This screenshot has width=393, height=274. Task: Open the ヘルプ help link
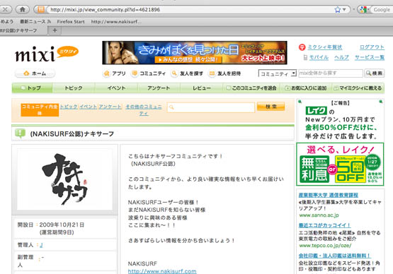point(341,57)
